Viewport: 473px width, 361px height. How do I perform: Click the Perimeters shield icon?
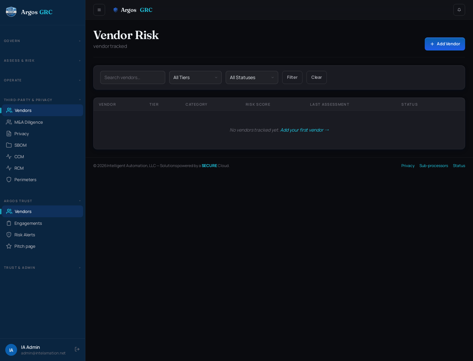(9, 180)
